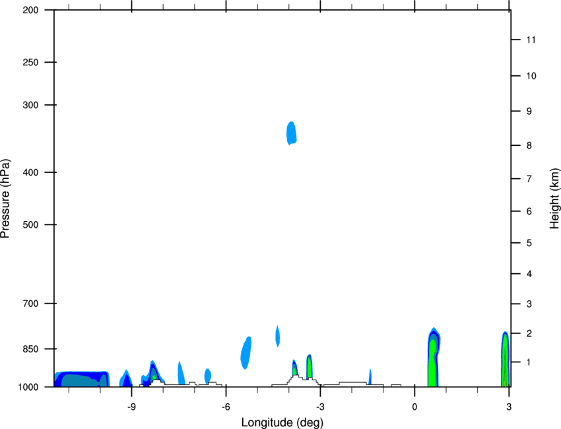Viewport: 561px width, 429px height.
Task: Click the 11 km height label
Action: 531,40
